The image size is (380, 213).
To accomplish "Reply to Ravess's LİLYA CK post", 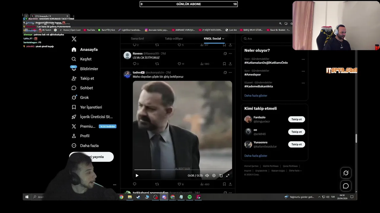I will (x=134, y=64).
